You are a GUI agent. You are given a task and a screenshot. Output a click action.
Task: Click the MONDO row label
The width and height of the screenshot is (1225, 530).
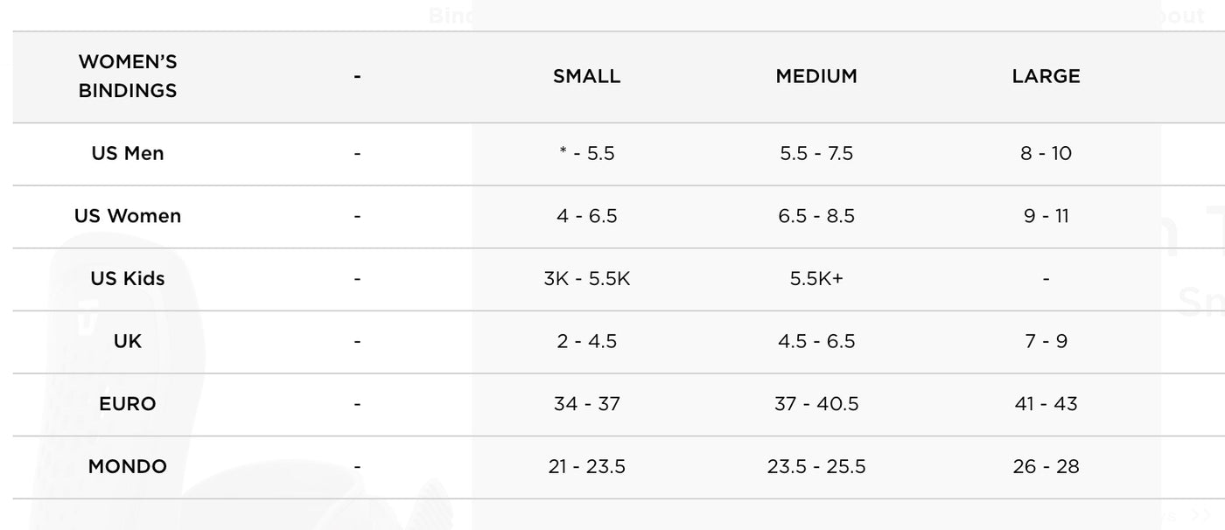coord(128,467)
